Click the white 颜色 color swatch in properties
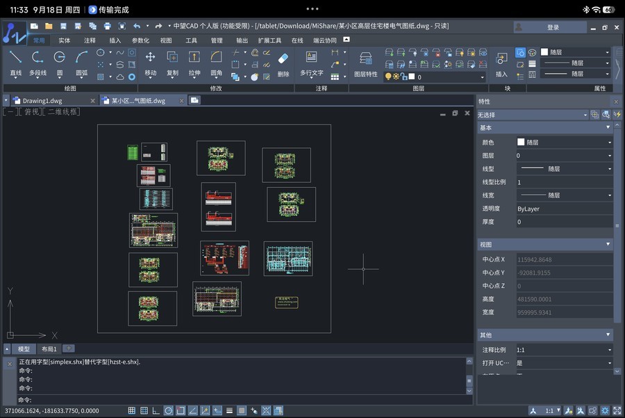 pyautogui.click(x=521, y=143)
